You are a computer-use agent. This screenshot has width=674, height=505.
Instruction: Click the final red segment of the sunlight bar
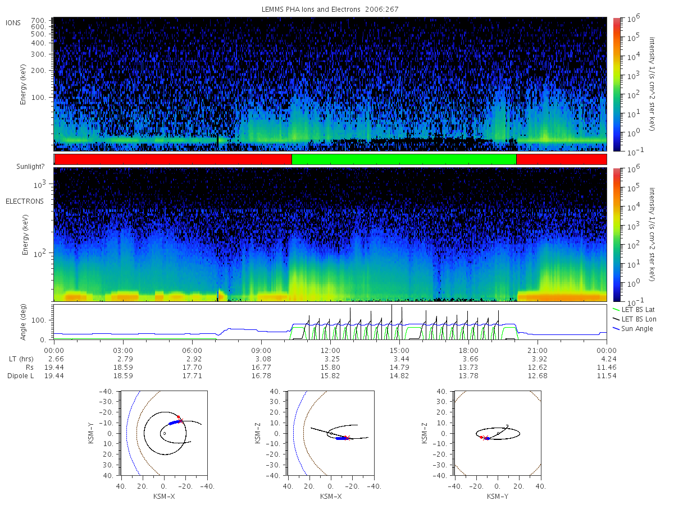coord(561,159)
